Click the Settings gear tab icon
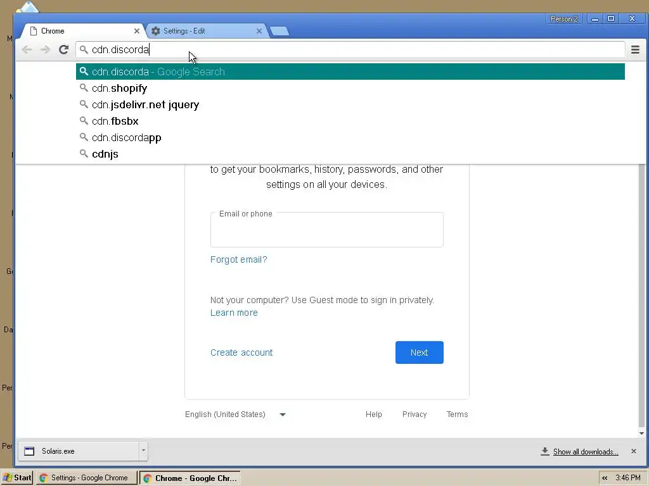 pyautogui.click(x=156, y=31)
